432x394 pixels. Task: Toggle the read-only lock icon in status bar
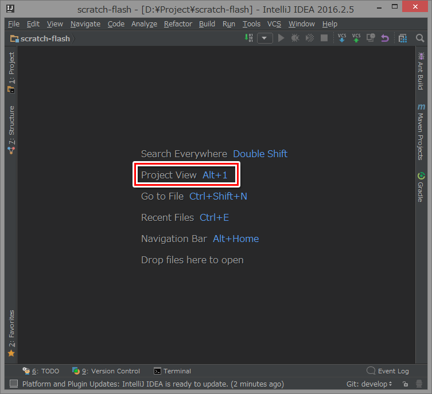click(x=405, y=384)
